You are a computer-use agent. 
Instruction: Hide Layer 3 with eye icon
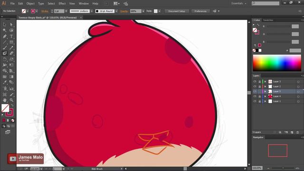click(x=255, y=82)
